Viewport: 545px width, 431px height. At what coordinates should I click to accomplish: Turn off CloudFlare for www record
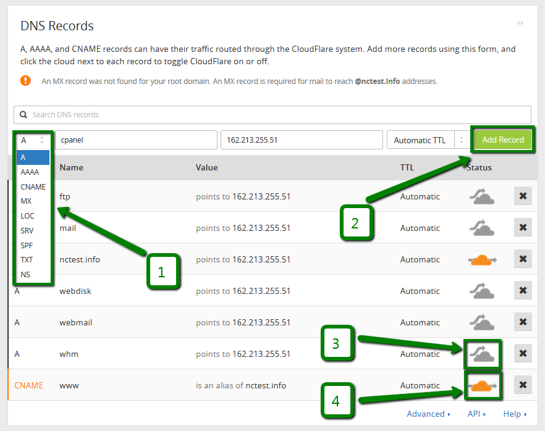483,386
